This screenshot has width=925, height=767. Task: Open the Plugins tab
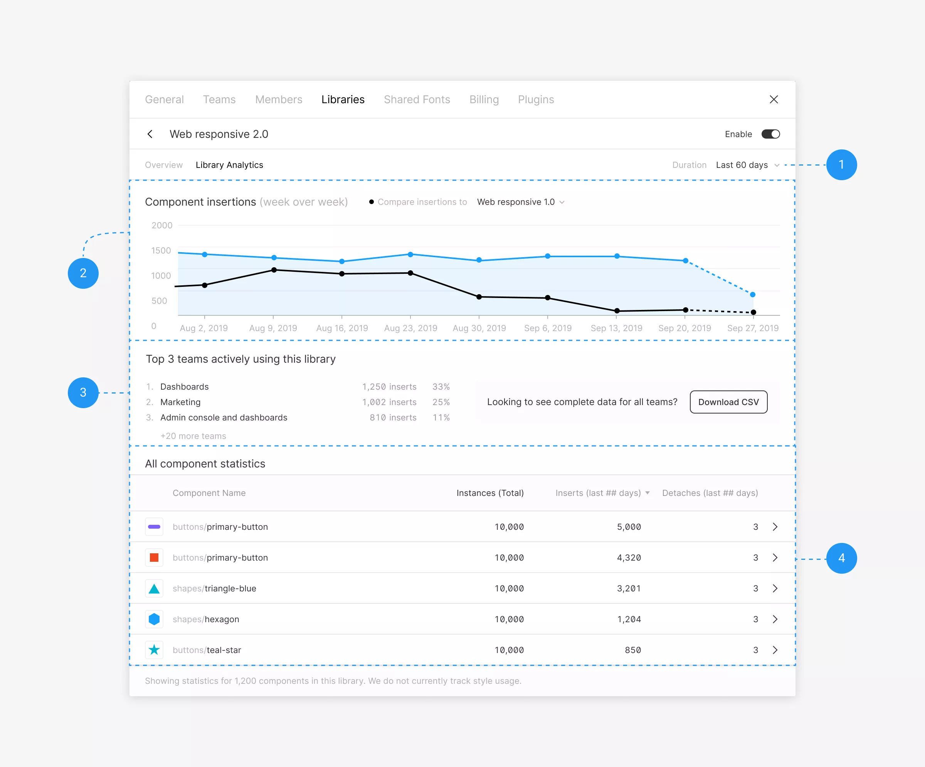pos(536,99)
